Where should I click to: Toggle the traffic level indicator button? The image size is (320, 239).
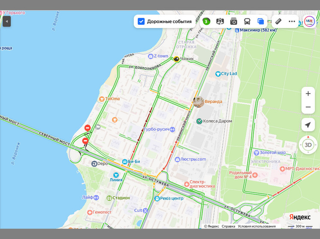click(x=206, y=21)
